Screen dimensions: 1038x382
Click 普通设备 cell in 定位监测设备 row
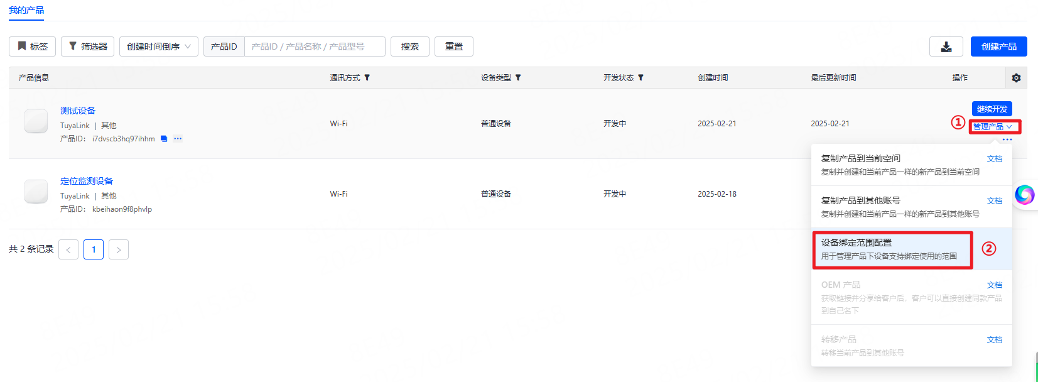click(x=496, y=194)
